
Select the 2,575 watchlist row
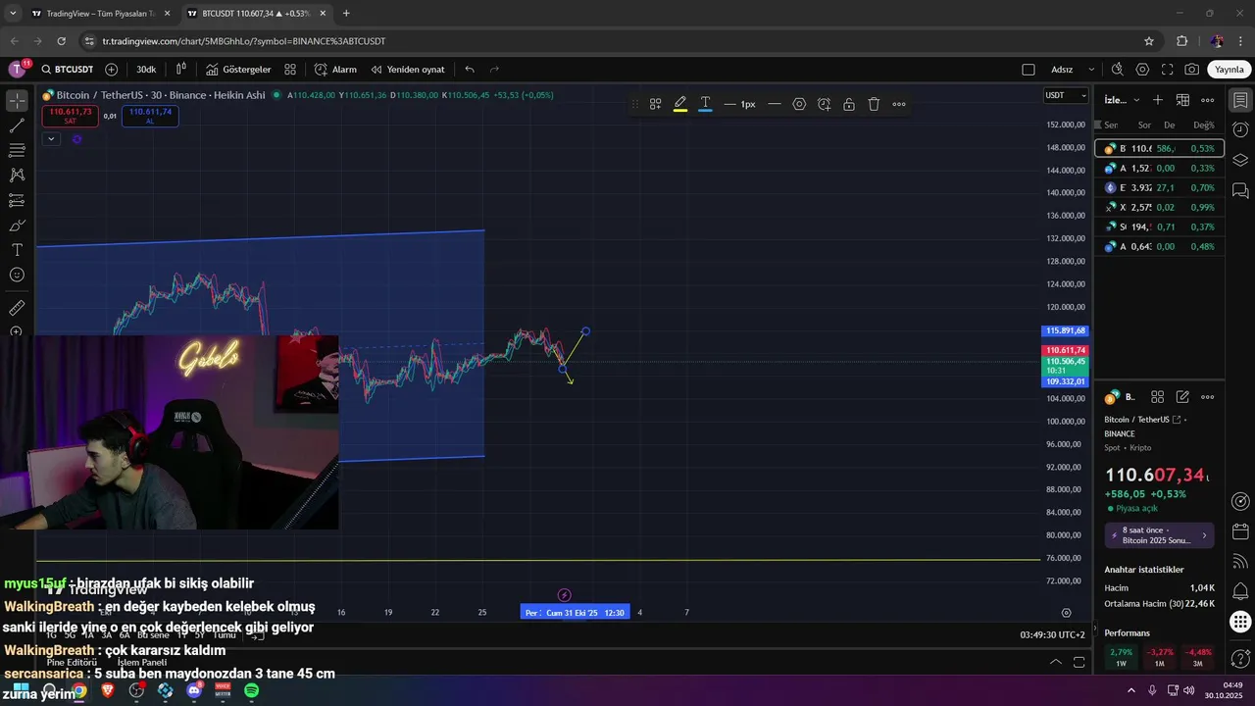1159,207
